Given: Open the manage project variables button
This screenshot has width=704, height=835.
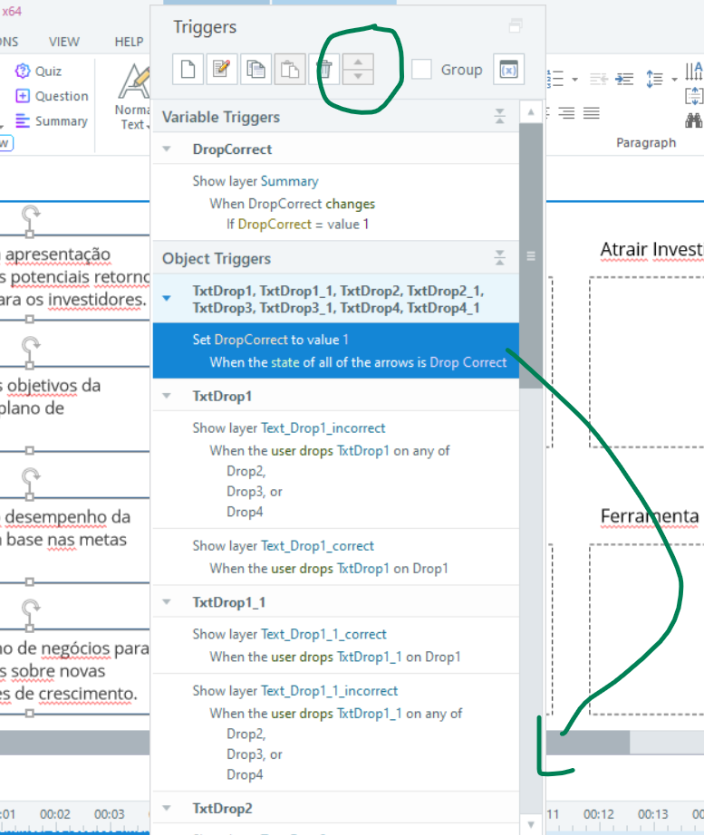Looking at the screenshot, I should point(508,70).
